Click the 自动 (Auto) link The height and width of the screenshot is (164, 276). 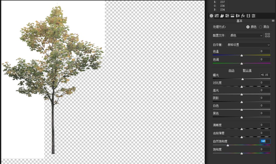[231, 71]
